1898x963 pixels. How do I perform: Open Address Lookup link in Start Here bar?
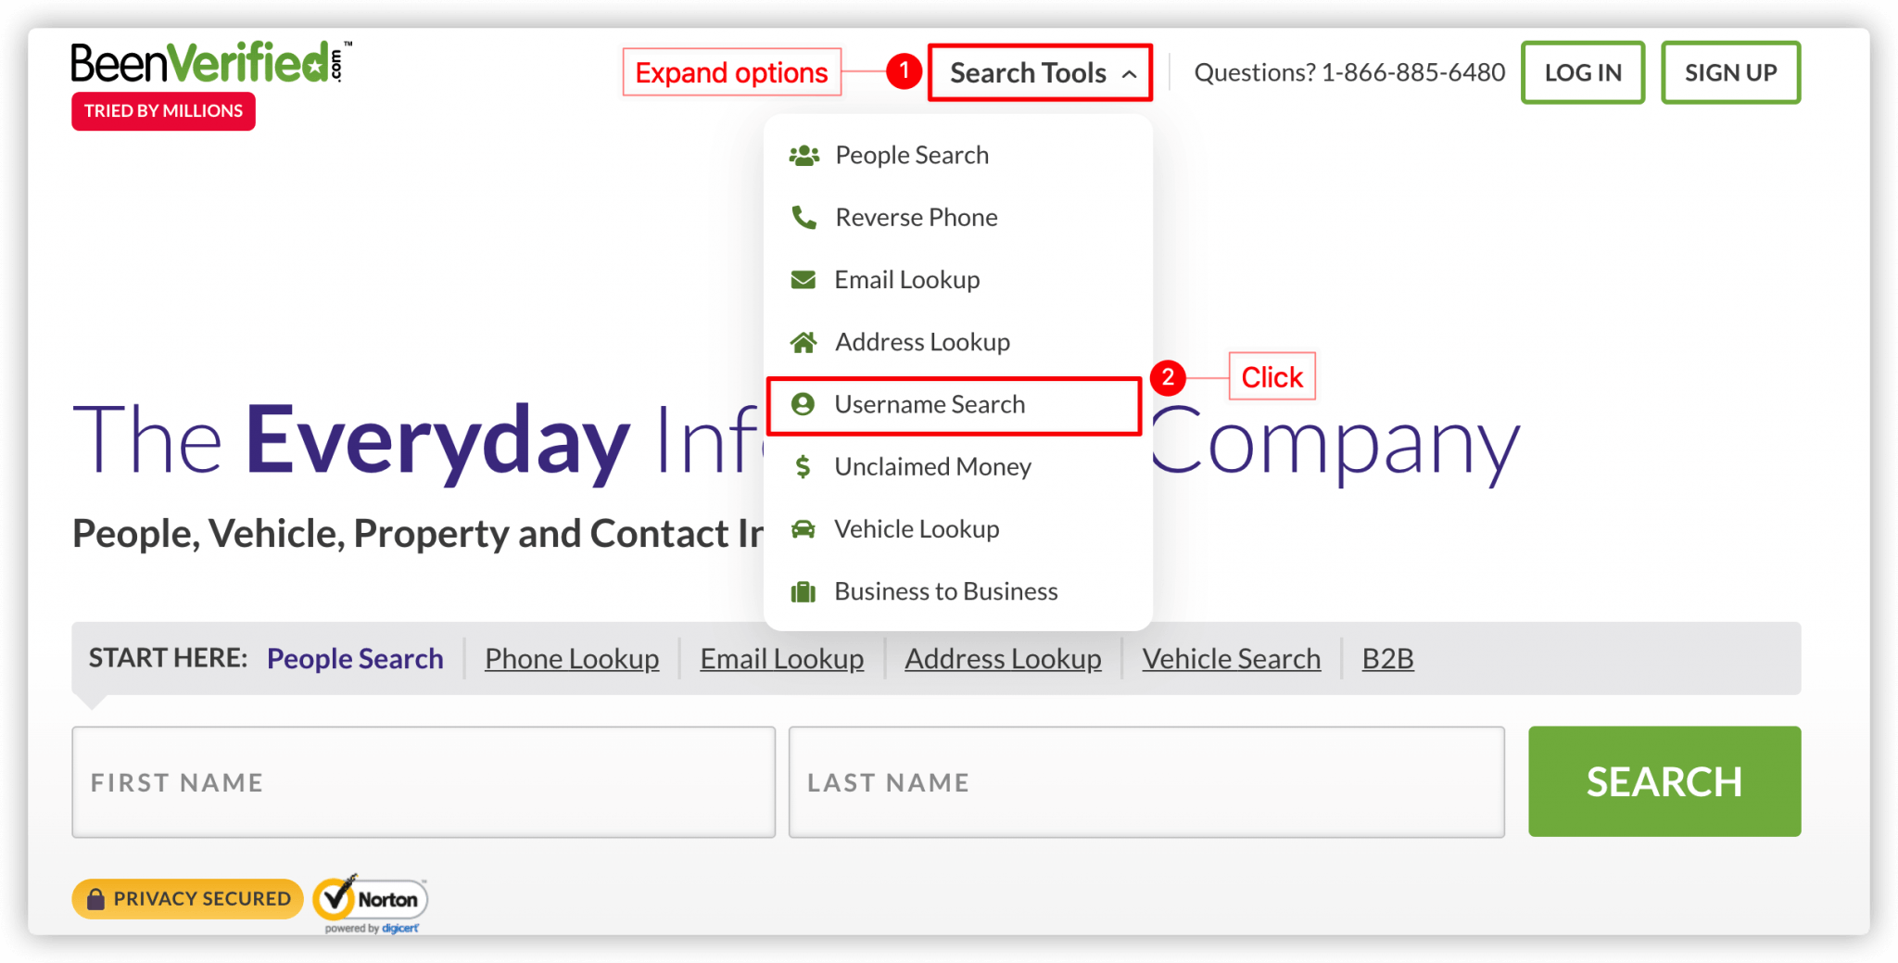pyautogui.click(x=1003, y=659)
